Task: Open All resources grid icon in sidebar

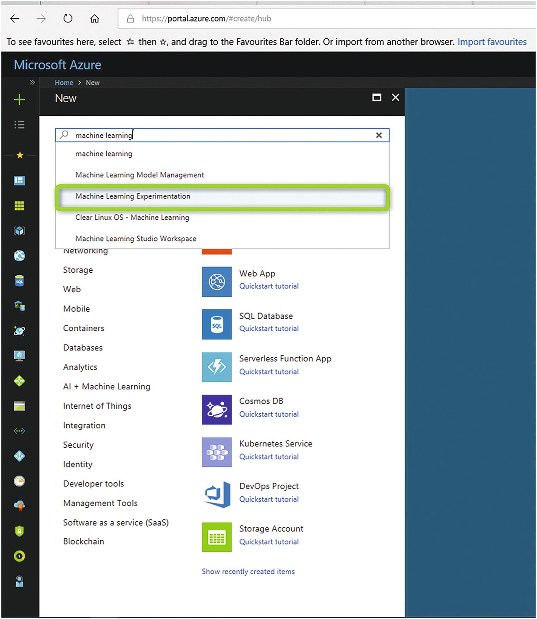Action: [19, 206]
